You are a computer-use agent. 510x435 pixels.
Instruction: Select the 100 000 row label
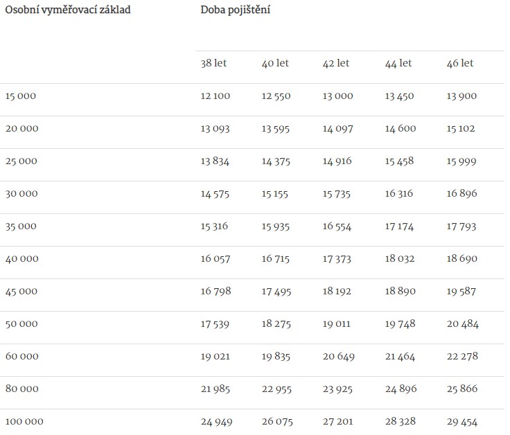click(23, 421)
